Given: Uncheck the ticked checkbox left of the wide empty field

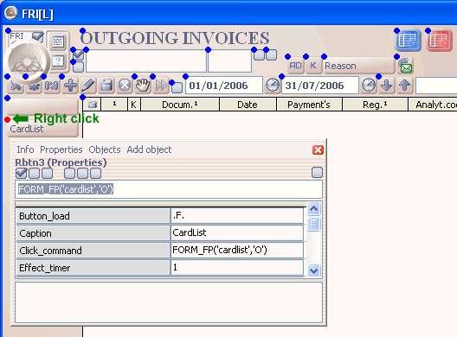Looking at the screenshot, I should 78,55.
